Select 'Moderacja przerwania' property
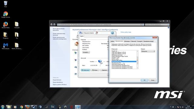The width and height of the screenshot is (194, 109). pyautogui.click(x=117, y=55)
